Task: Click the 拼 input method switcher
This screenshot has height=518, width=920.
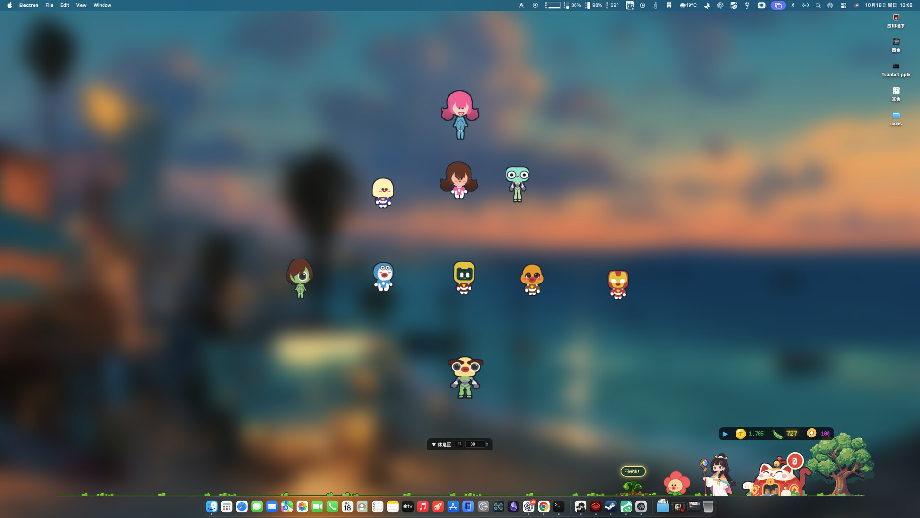Action: [761, 5]
